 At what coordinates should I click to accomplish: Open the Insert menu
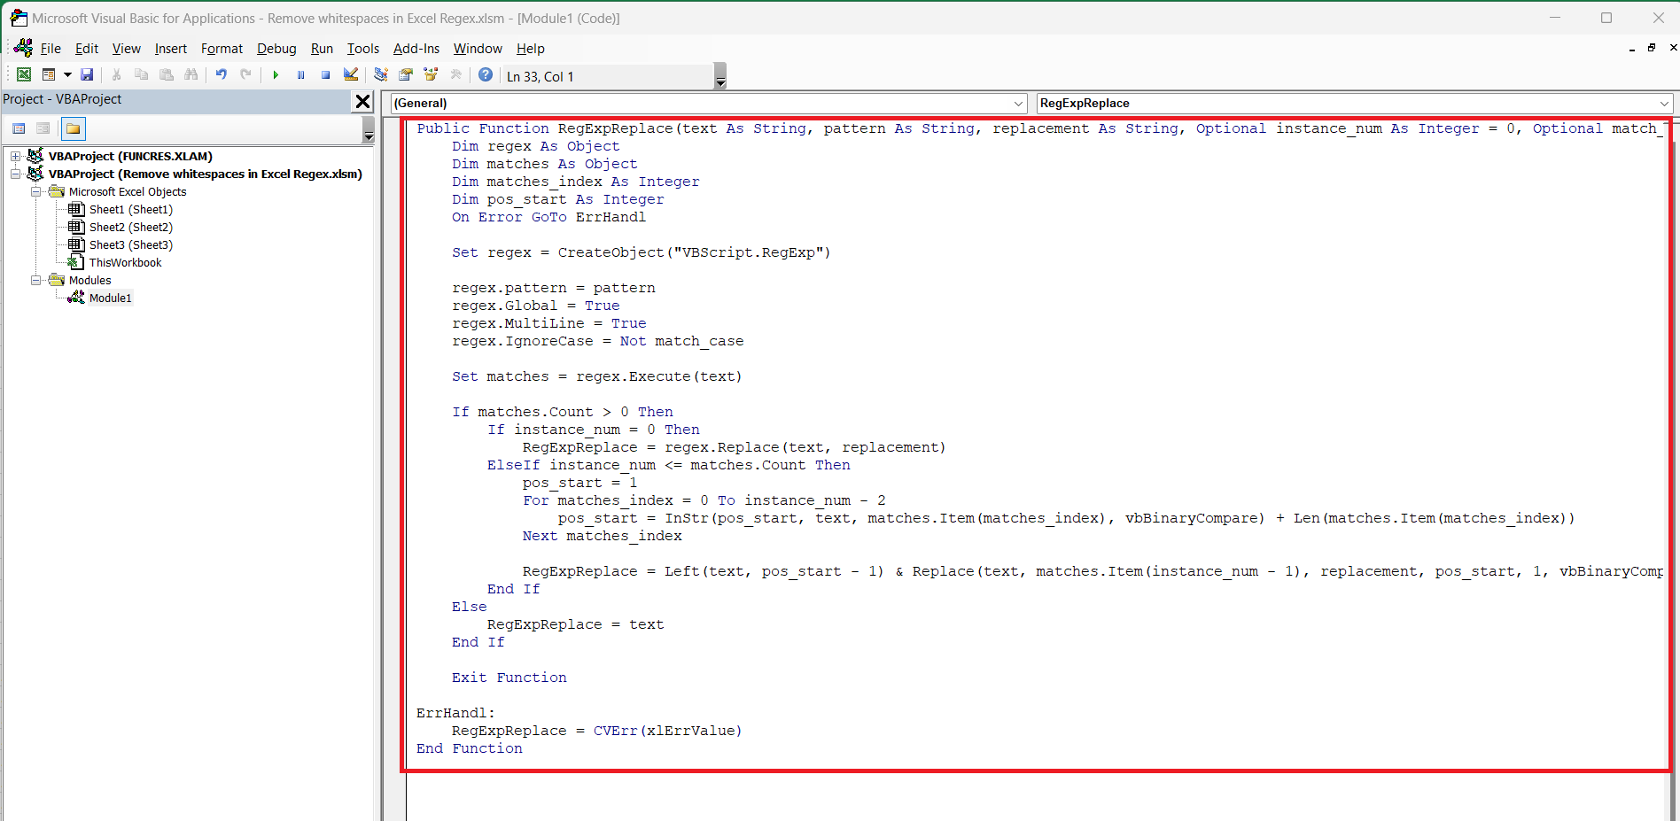point(171,49)
